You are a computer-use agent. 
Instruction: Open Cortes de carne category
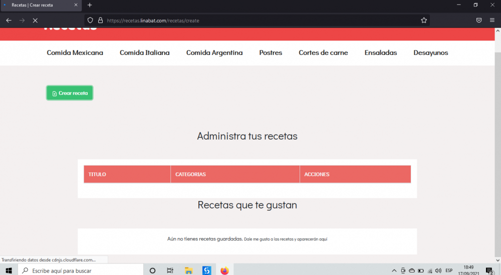(323, 52)
